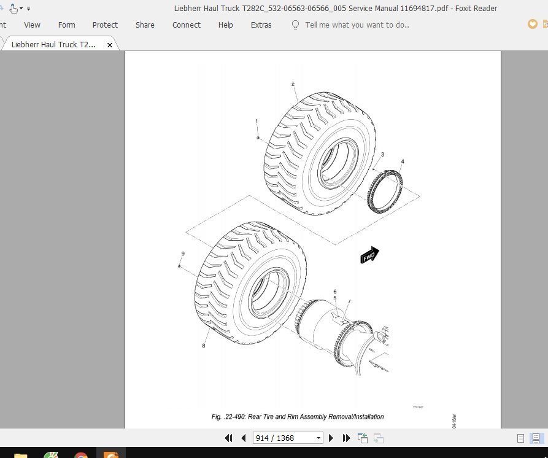Click callout number 4 near ring
The height and width of the screenshot is (458, 548).
point(403,161)
